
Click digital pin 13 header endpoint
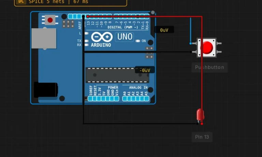pos(88,17)
